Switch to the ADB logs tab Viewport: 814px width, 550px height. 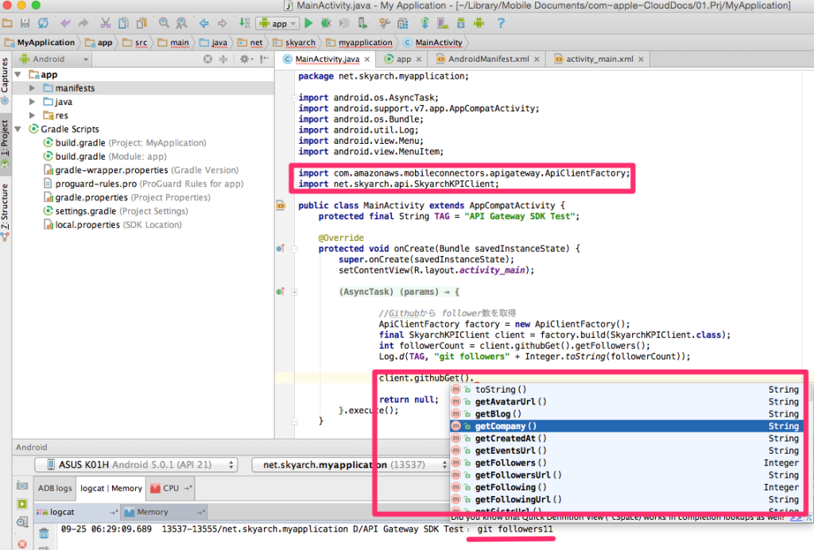pyautogui.click(x=54, y=488)
